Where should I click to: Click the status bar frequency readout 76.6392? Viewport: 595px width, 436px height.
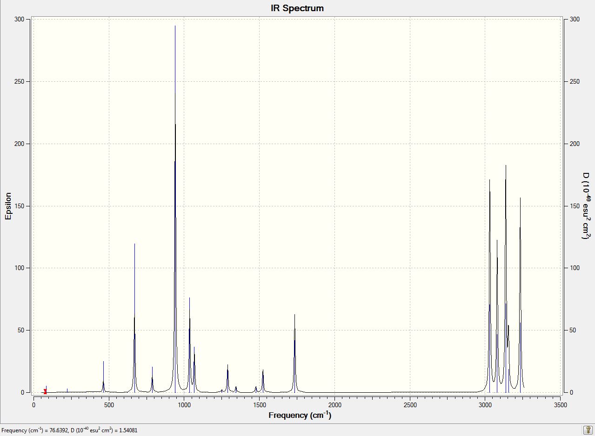click(x=69, y=430)
